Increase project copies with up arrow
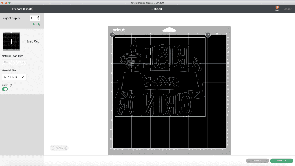Screen dimensions: 295x166 tap(38, 17)
